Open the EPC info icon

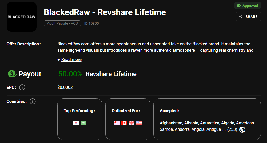tap(22, 88)
